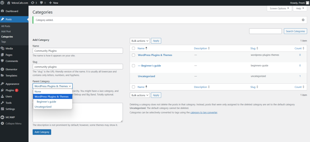Click the Appearance paintbrush icon
The height and width of the screenshot is (142, 310).
2,84
